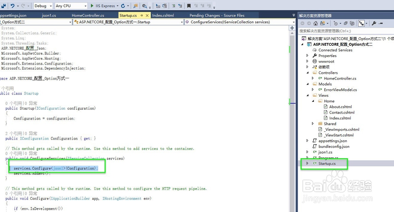Click the Collapse All icon in Solution Explorer
Viewport: 394px width, 212px height.
pyautogui.click(x=346, y=23)
